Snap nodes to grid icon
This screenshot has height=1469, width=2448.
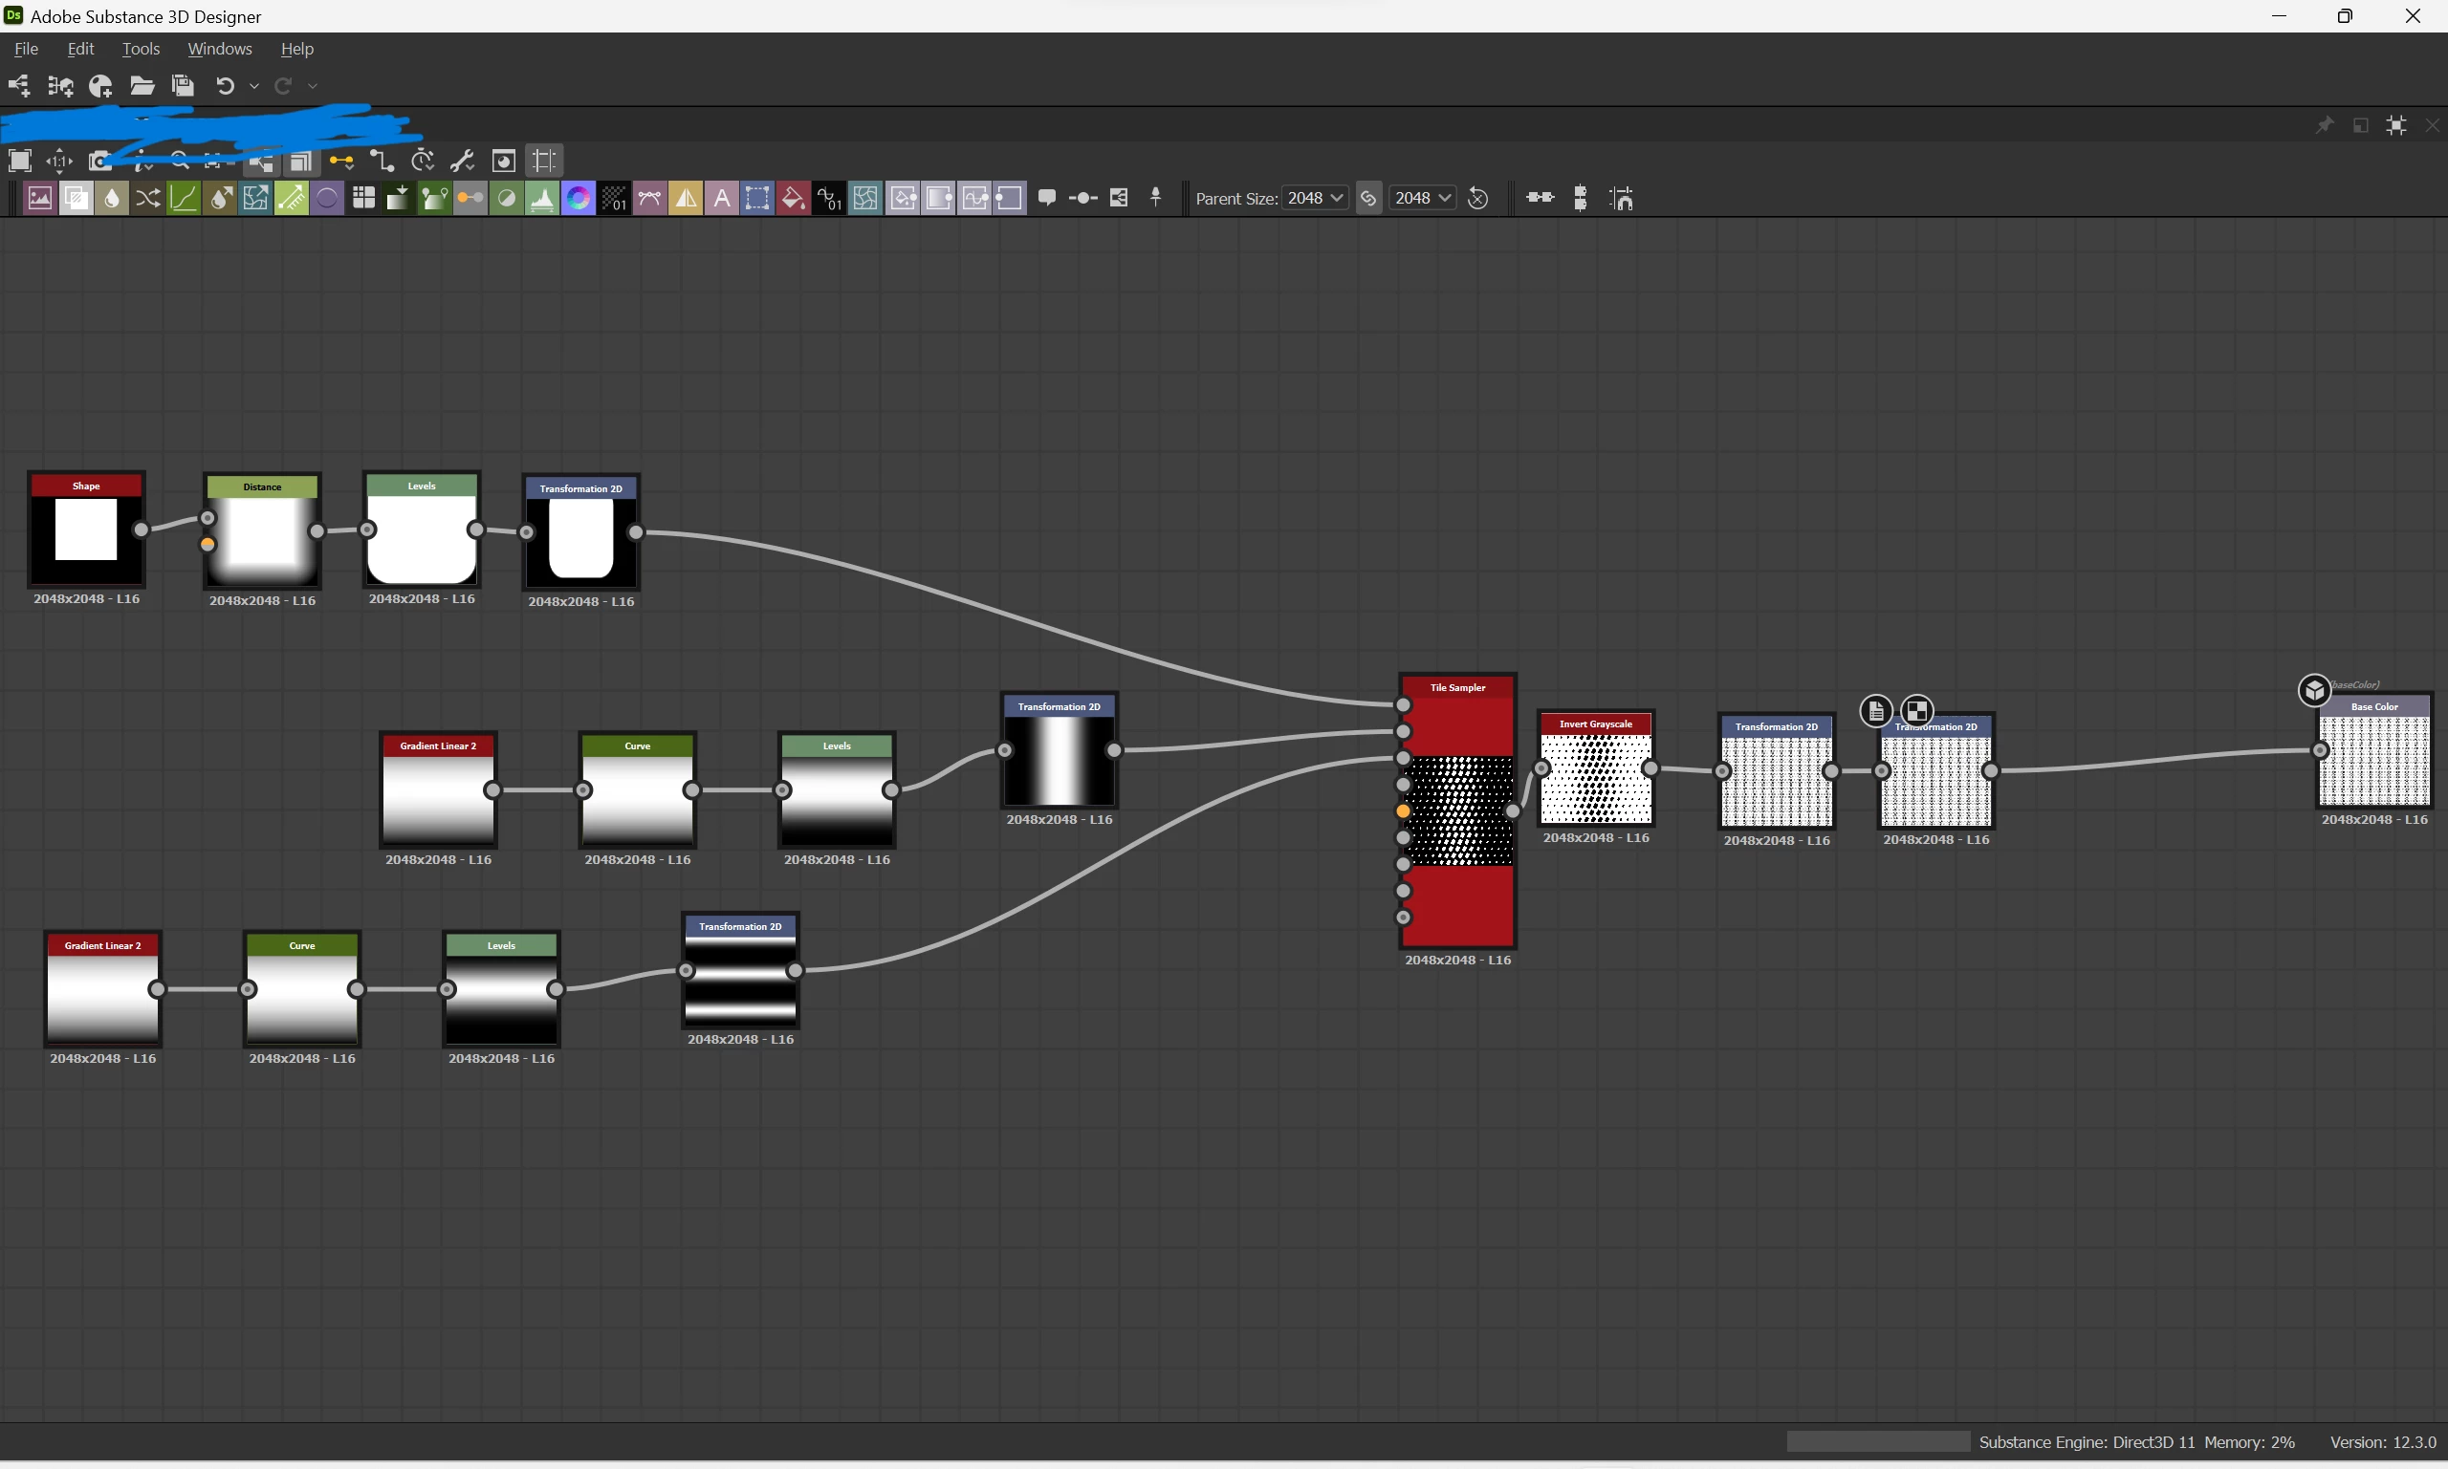[x=1621, y=198]
